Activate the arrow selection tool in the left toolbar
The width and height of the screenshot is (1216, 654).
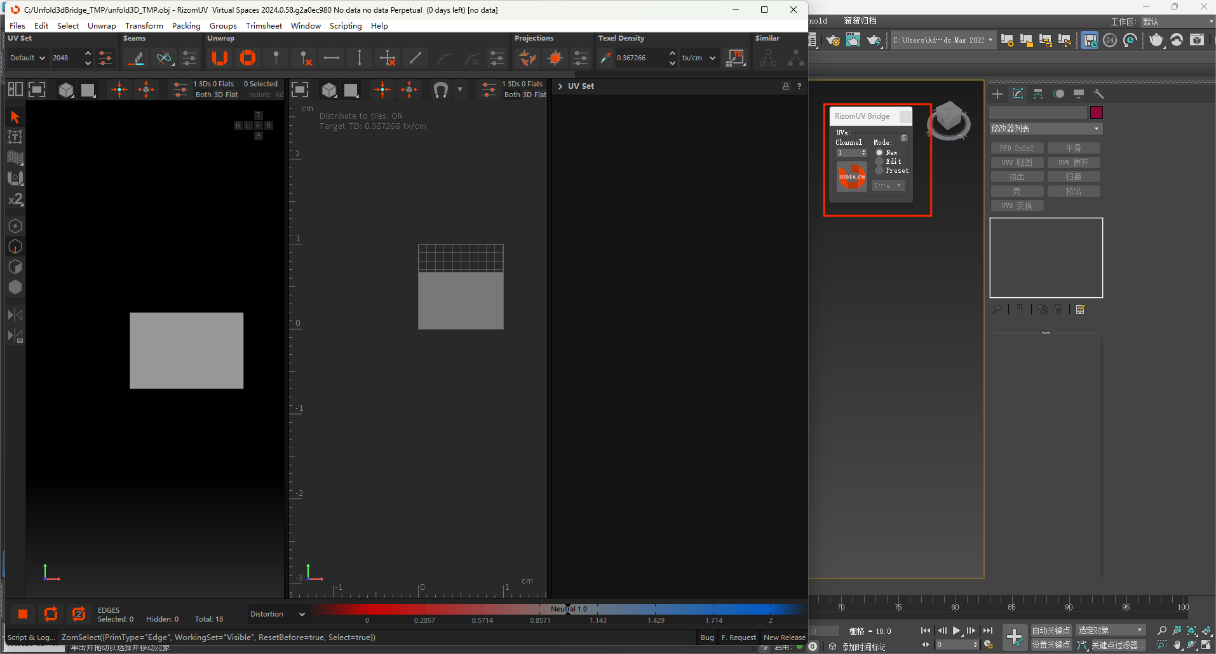[15, 116]
